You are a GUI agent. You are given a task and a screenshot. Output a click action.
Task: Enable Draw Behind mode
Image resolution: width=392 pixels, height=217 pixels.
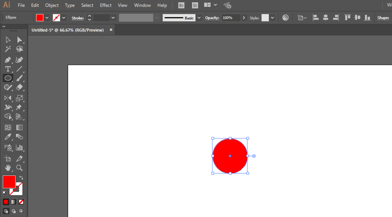click(x=13, y=211)
